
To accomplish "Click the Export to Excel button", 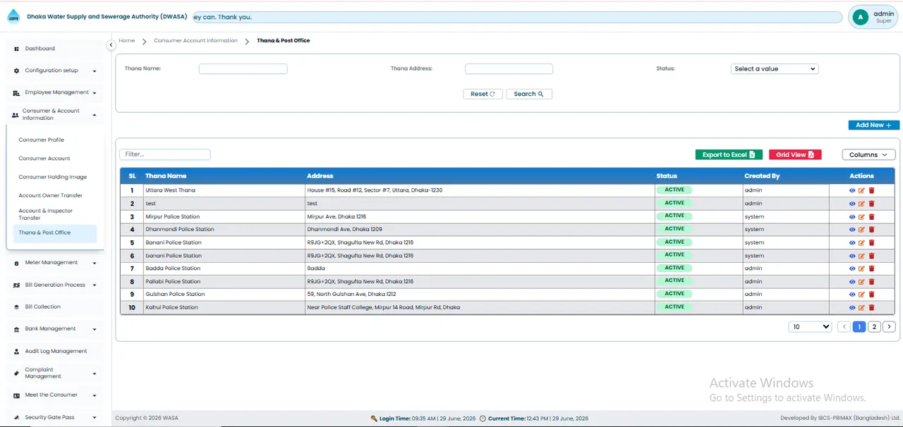I will coord(729,155).
